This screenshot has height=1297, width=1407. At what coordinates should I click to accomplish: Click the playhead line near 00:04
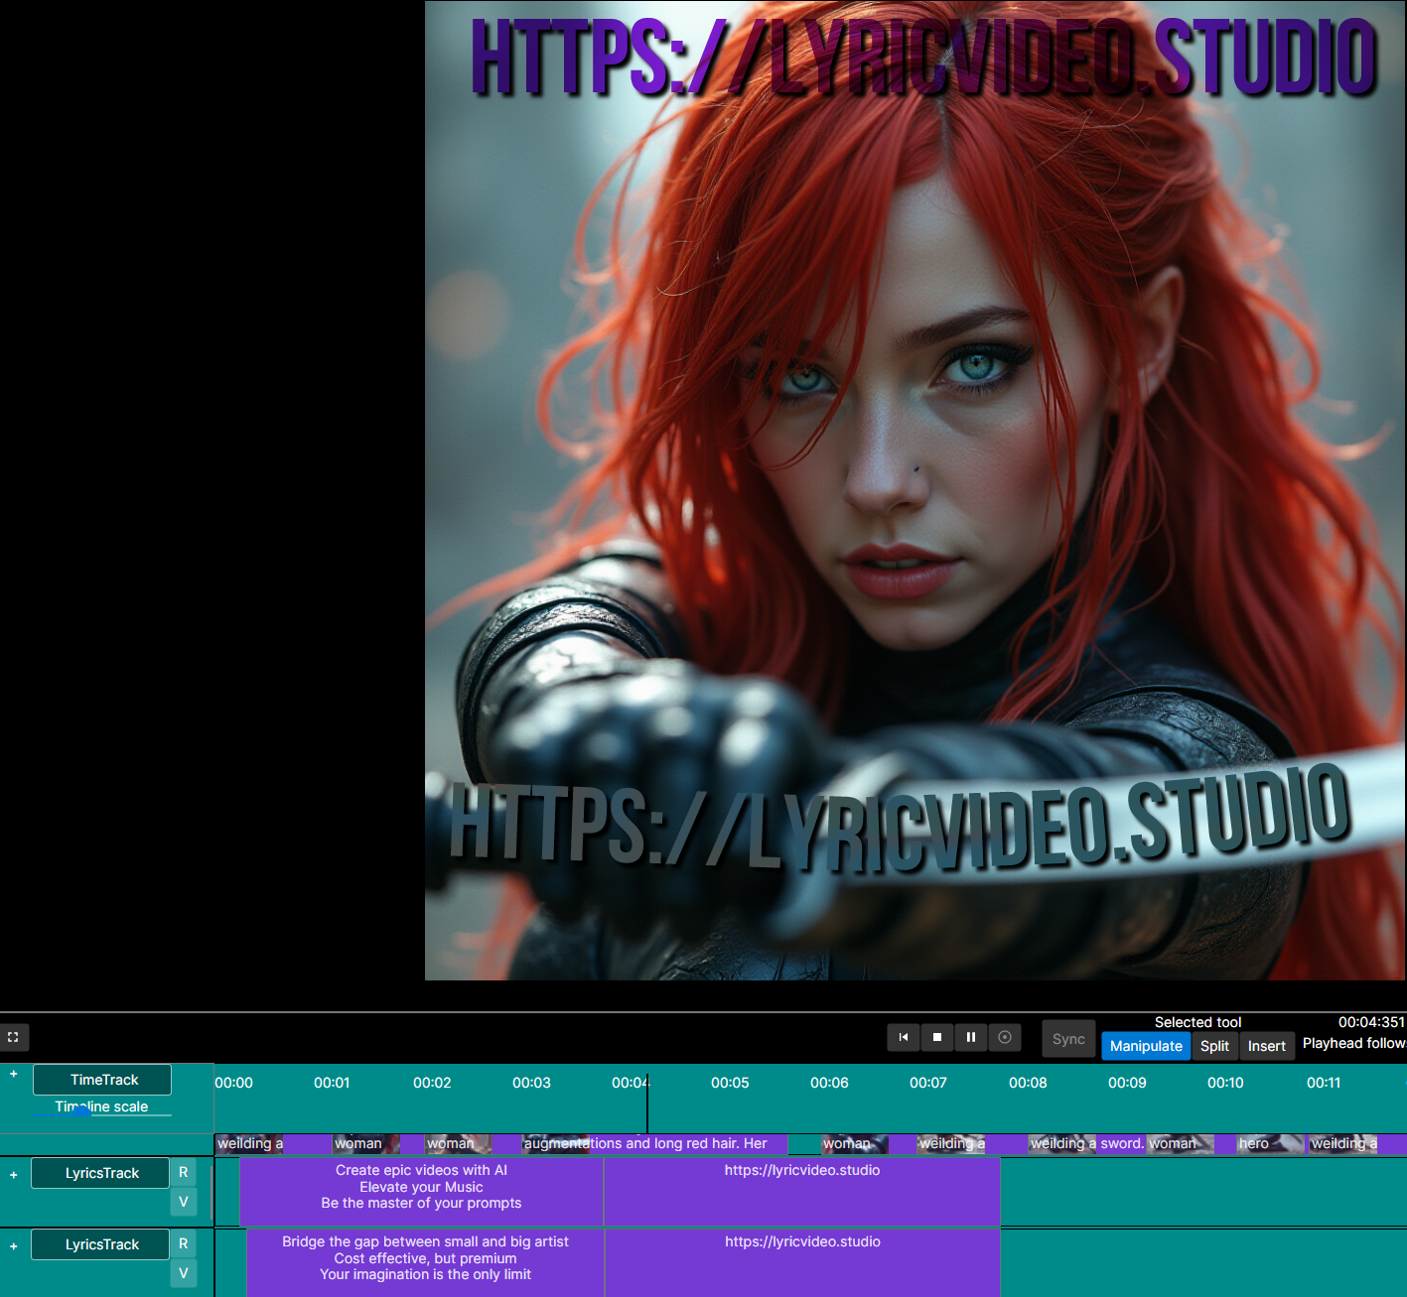coord(647,1102)
